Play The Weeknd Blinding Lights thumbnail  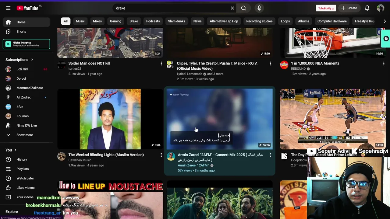point(110,119)
